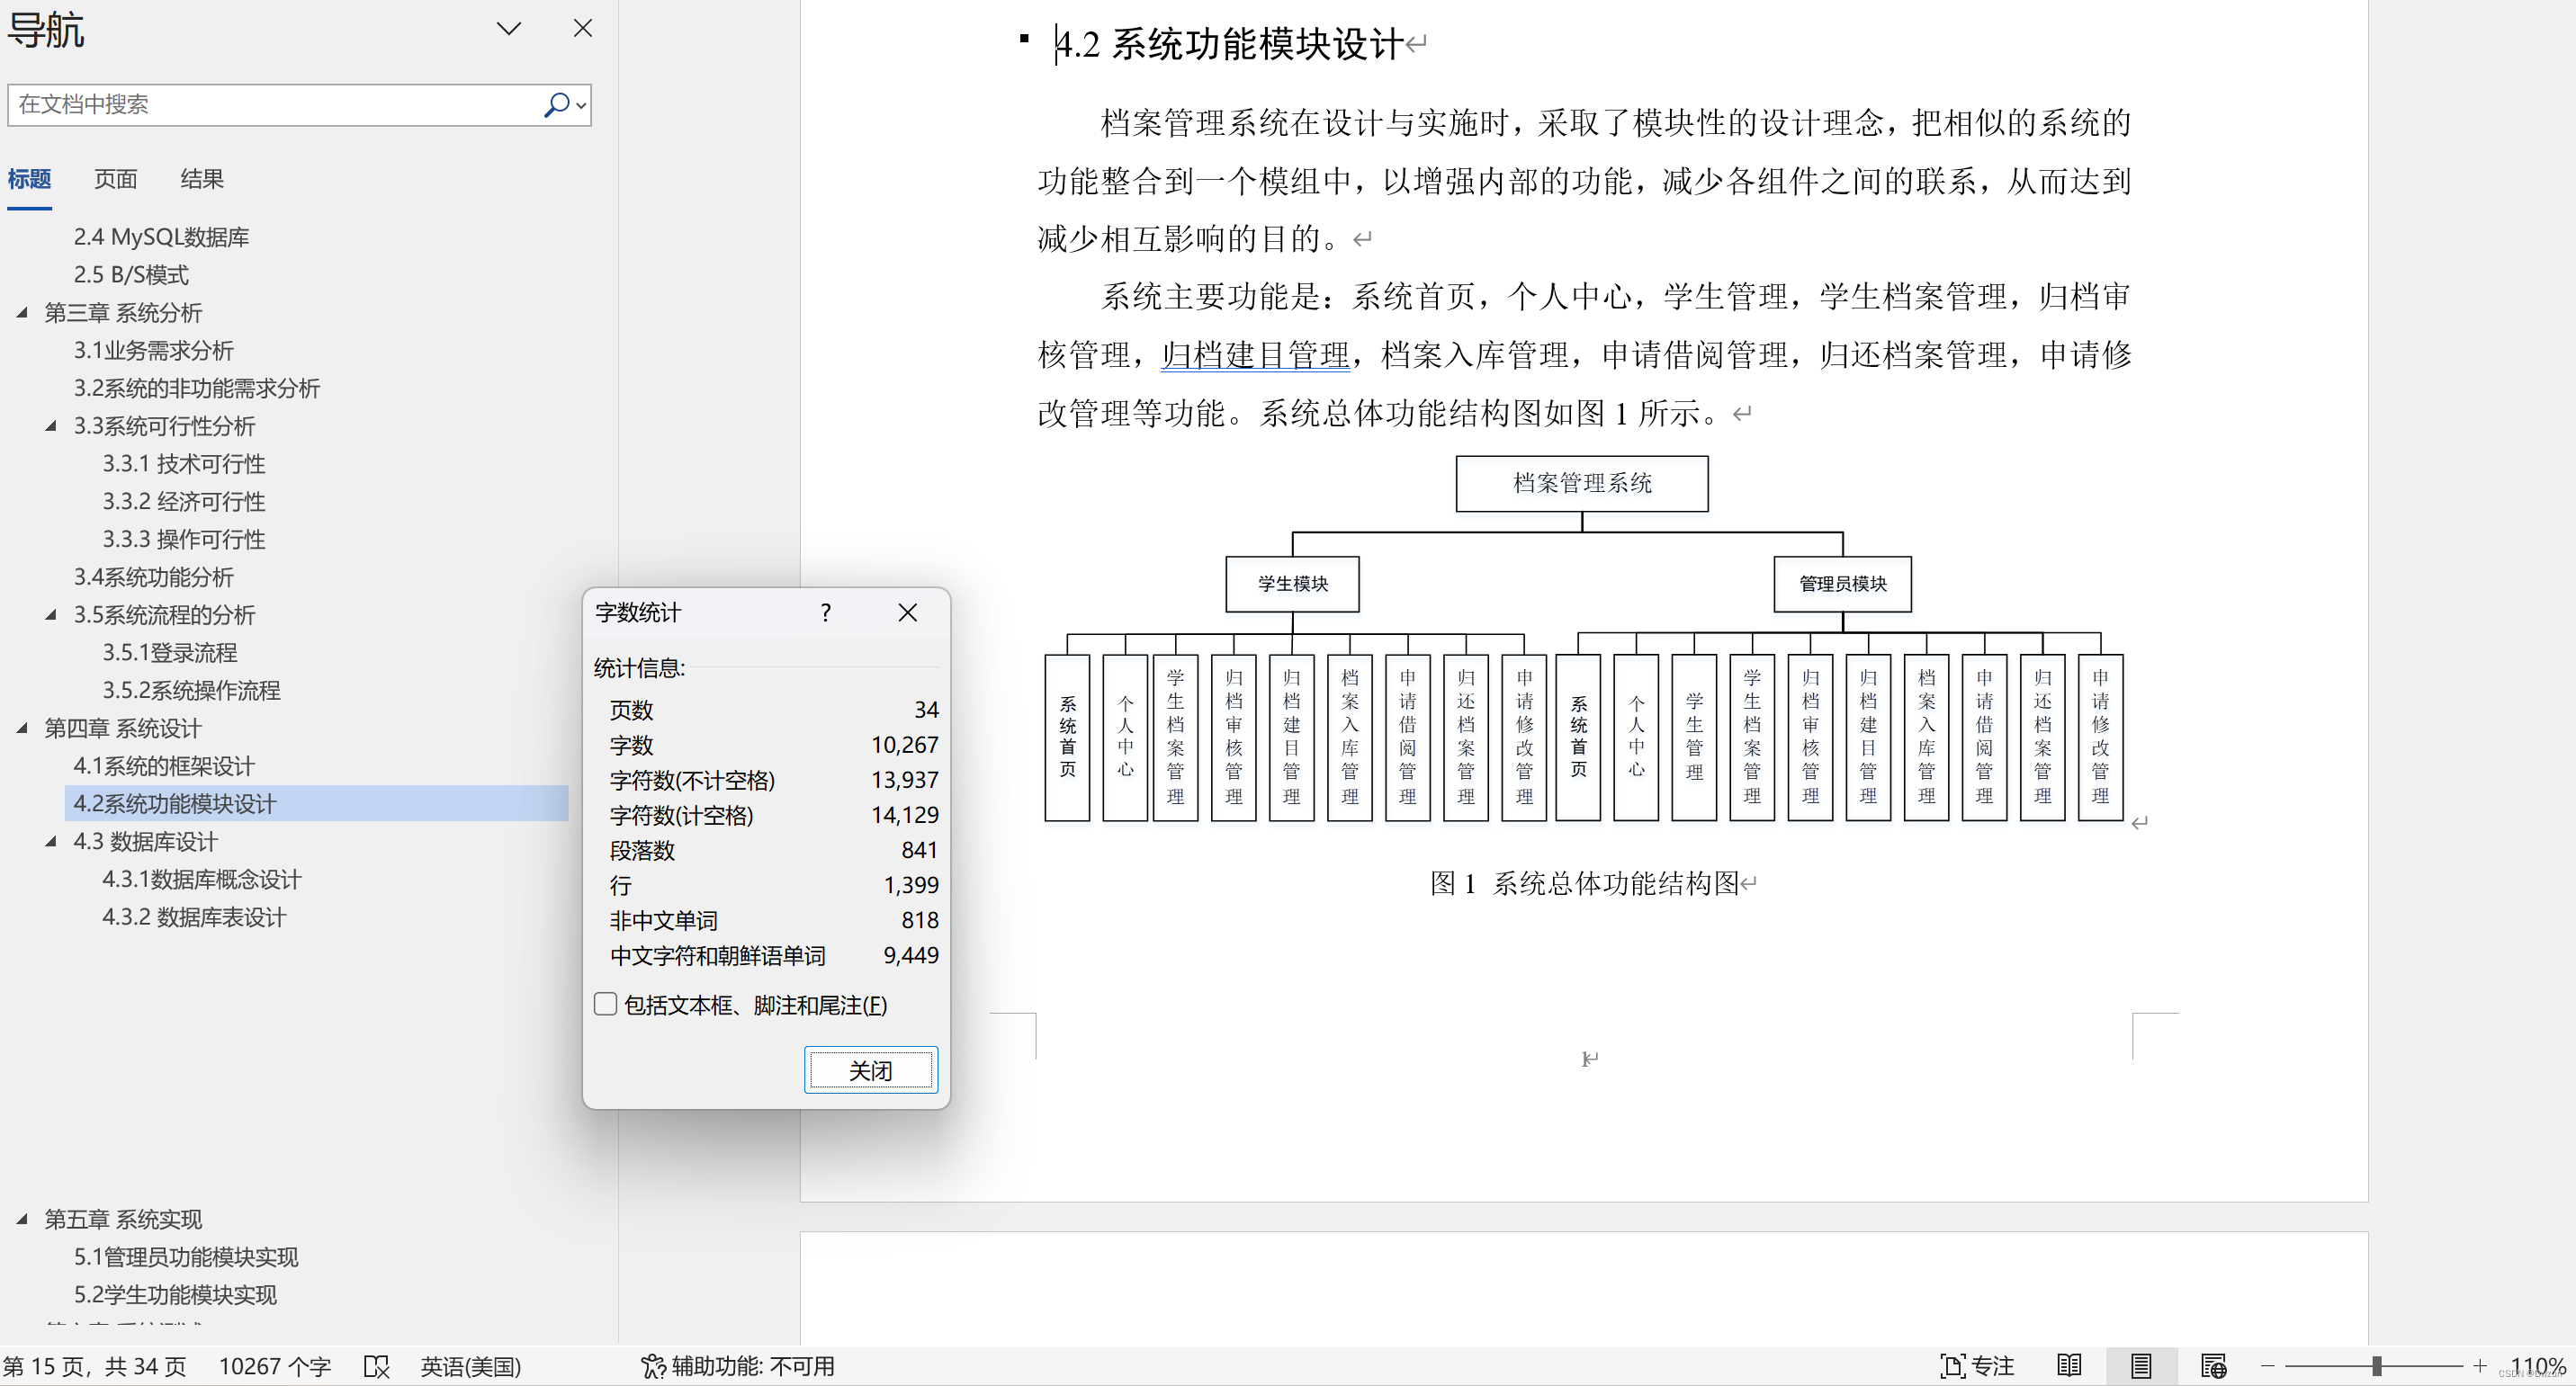The width and height of the screenshot is (2576, 1386).
Task: Open search options dropdown in navigation search box
Action: pos(580,105)
